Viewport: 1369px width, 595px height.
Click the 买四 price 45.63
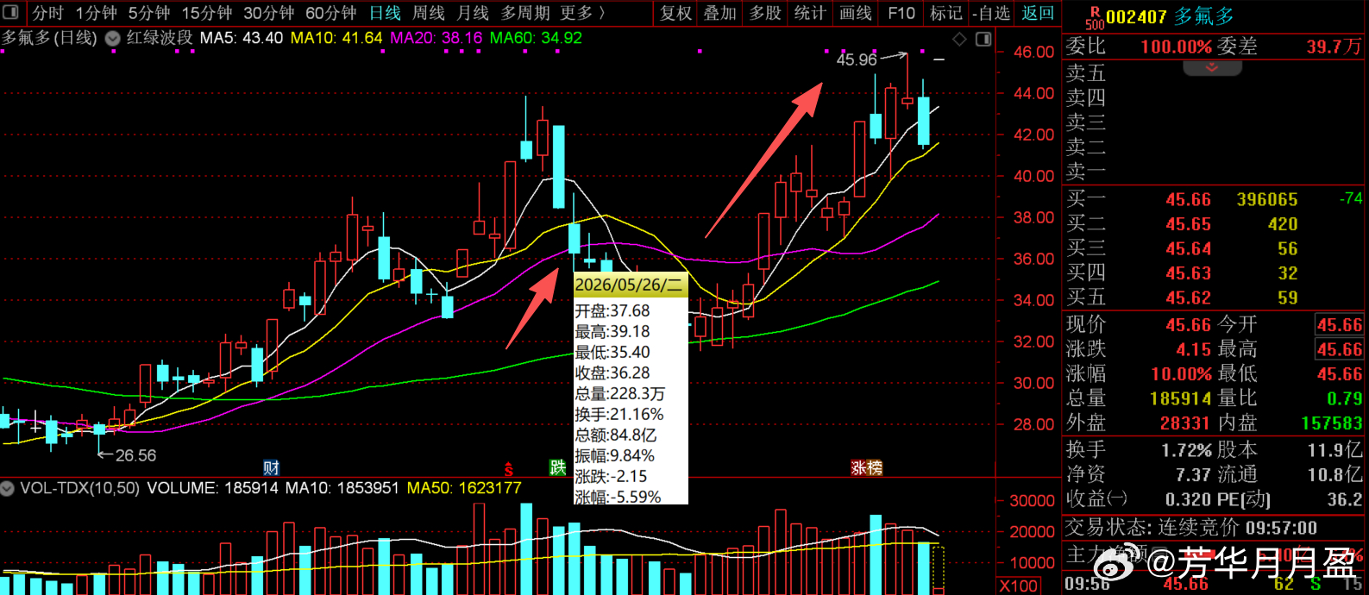click(1188, 273)
